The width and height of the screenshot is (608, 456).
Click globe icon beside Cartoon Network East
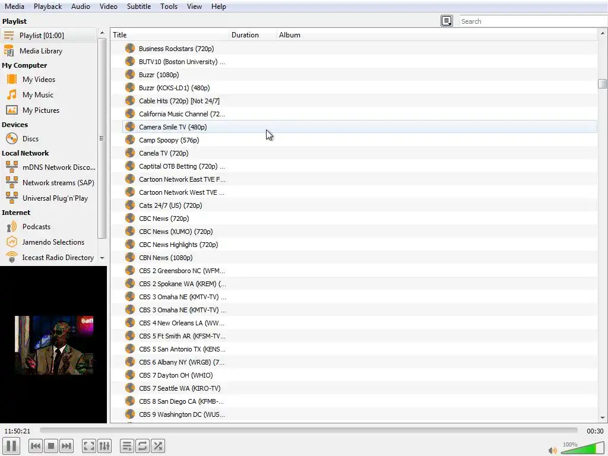click(130, 179)
